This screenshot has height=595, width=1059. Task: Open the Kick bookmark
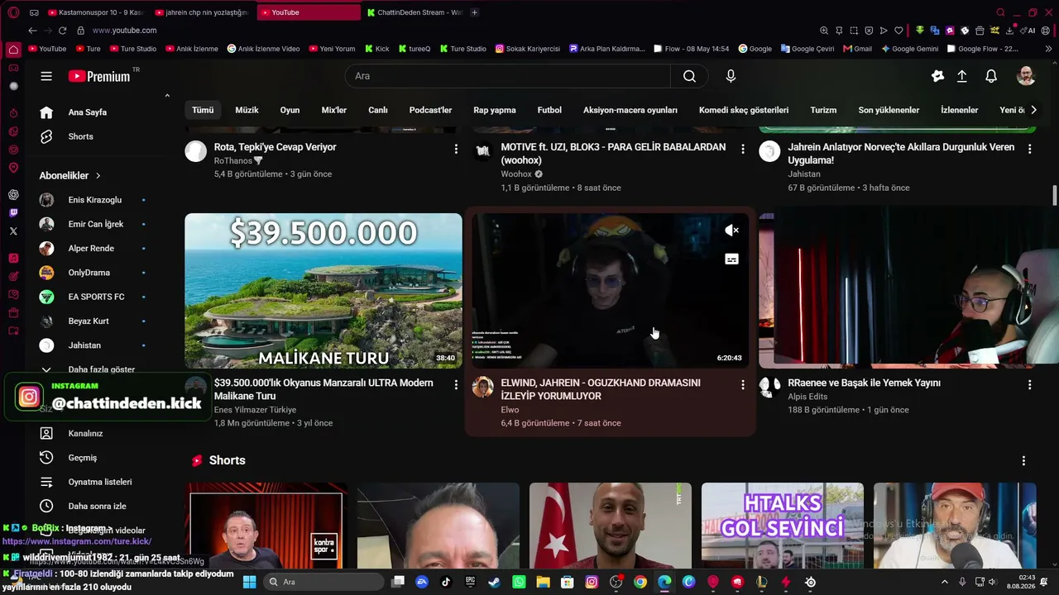pyautogui.click(x=376, y=49)
